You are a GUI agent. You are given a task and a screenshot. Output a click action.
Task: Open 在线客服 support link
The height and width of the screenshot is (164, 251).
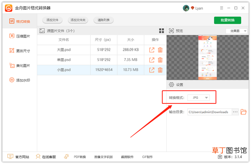click(46, 157)
